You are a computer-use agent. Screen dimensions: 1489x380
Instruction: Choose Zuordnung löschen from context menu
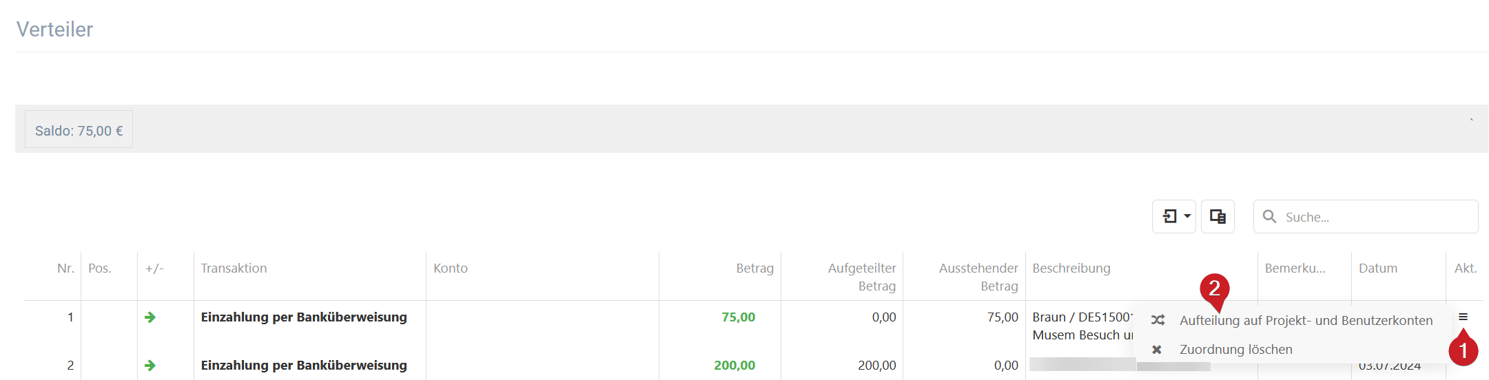pyautogui.click(x=1235, y=350)
